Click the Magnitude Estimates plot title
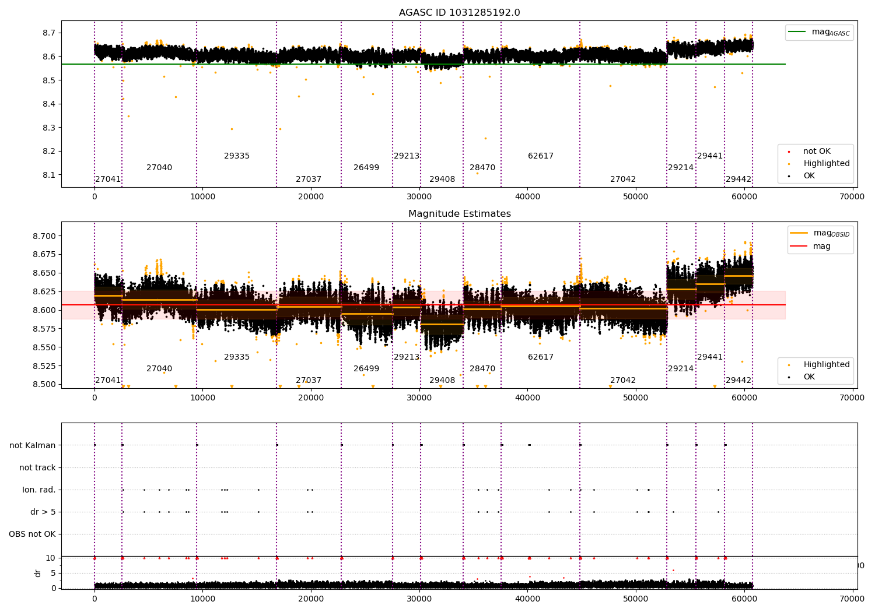 (x=460, y=214)
